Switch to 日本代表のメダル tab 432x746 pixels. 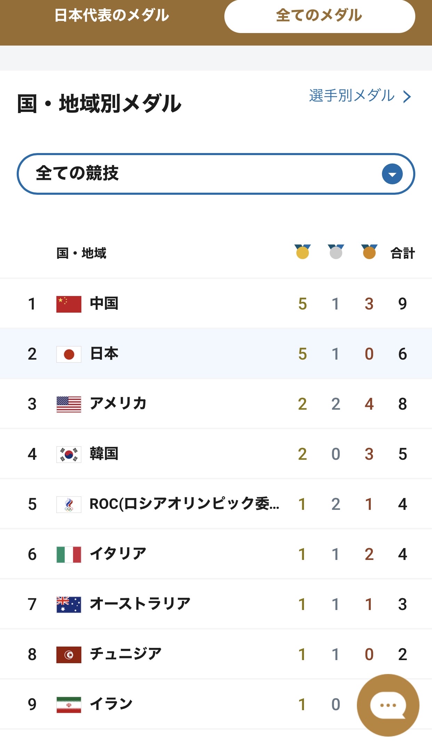point(112,16)
